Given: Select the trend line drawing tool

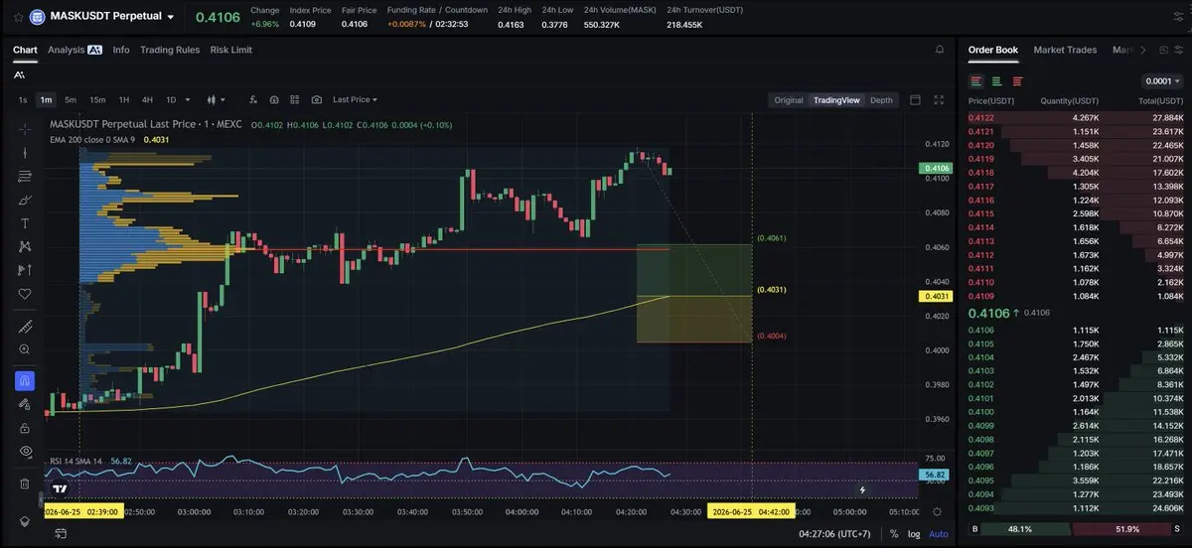Looking at the screenshot, I should pyautogui.click(x=25, y=152).
